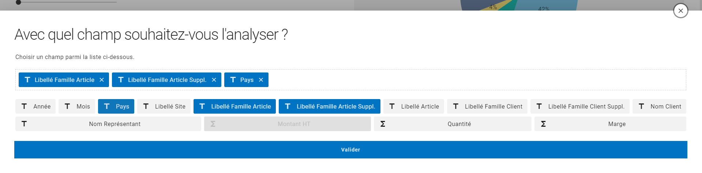Choose the Libellé Article field
702x173 pixels.
pos(414,107)
